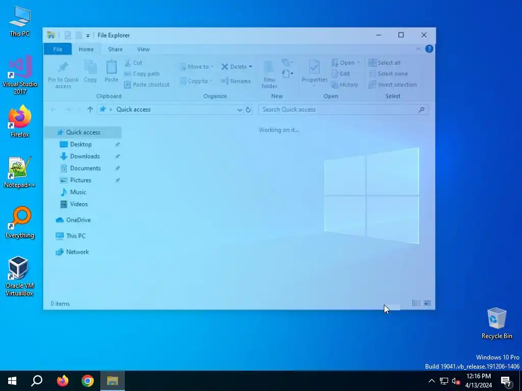Open File Explorer help question mark
Viewport: 522px width, 391px height.
[429, 49]
